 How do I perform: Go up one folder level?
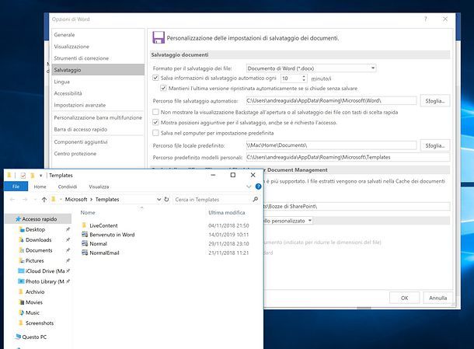click(44, 199)
